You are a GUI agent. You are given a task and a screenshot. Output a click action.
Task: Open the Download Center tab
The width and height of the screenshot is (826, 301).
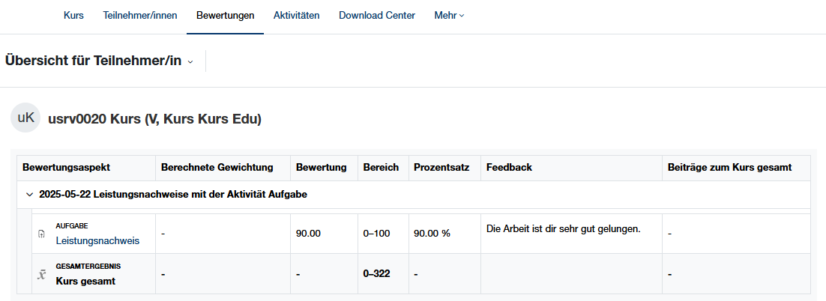377,15
